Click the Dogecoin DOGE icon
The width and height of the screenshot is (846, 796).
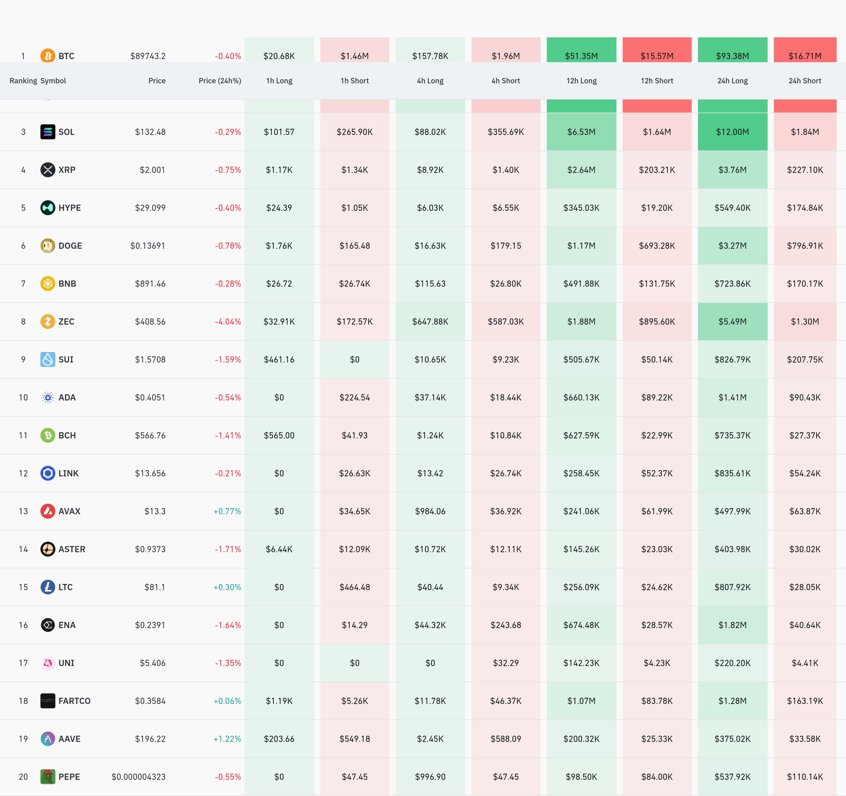[x=48, y=245]
